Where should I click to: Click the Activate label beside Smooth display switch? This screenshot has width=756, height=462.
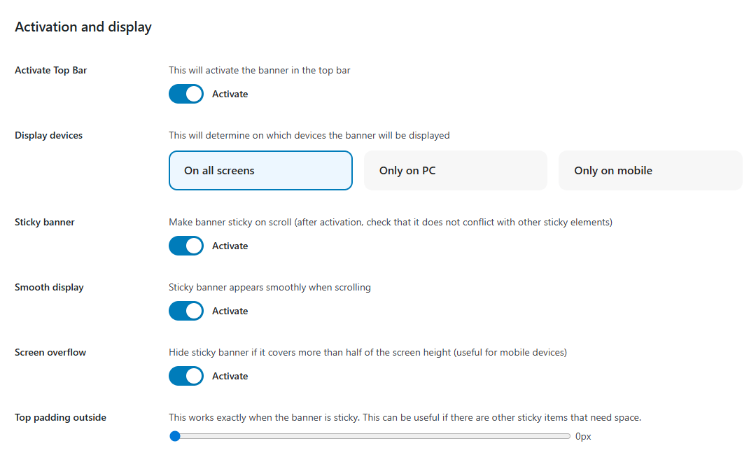[x=230, y=311]
